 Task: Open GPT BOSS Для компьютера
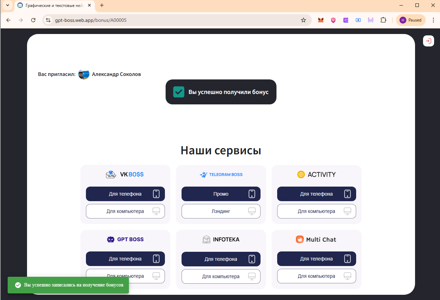click(x=125, y=276)
